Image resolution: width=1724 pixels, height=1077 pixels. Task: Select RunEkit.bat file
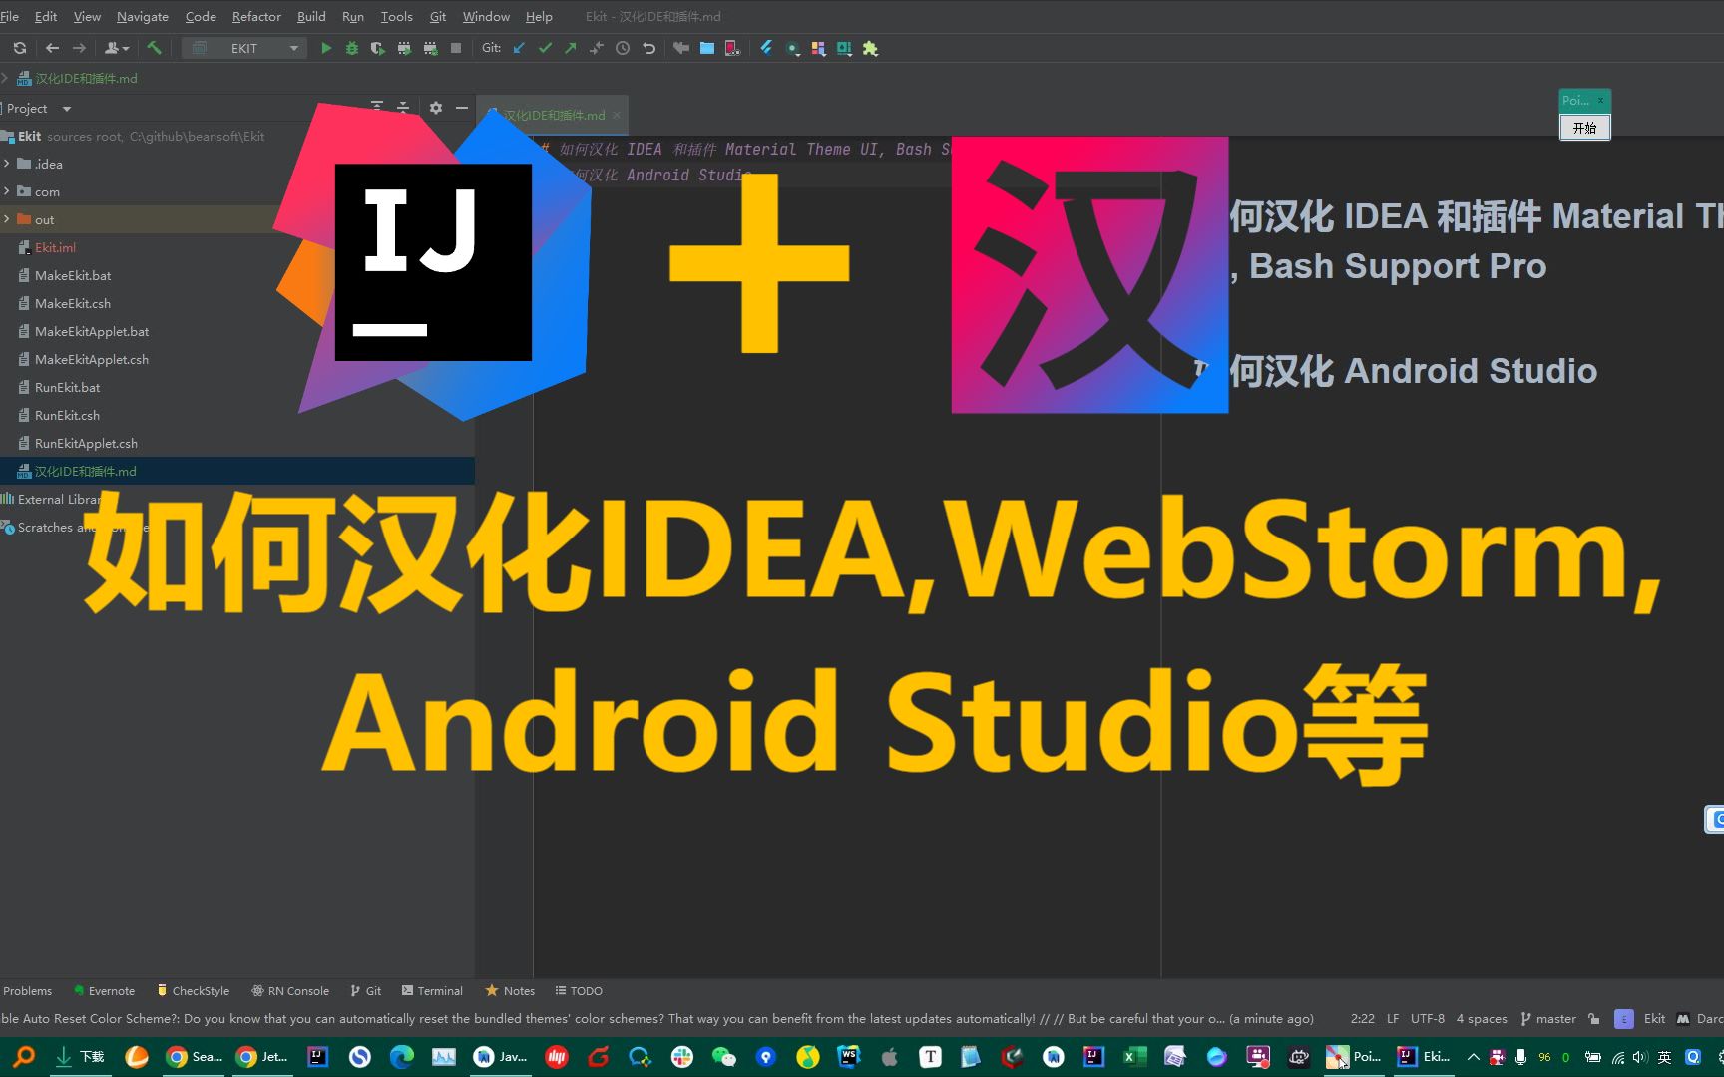click(x=67, y=387)
